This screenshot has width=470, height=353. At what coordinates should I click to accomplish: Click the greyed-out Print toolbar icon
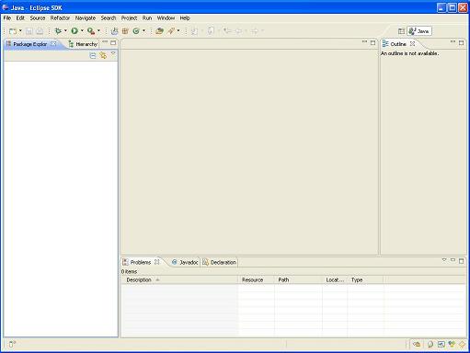(x=40, y=31)
